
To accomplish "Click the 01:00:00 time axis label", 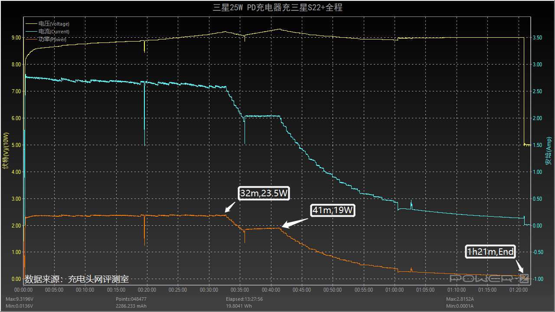I will [x=394, y=290].
